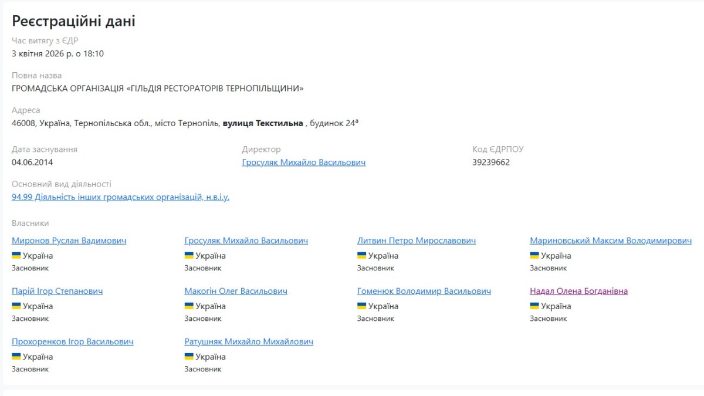
Task: Click Ukraine flag below Мариновський Максим Володимирович
Action: pyautogui.click(x=534, y=256)
